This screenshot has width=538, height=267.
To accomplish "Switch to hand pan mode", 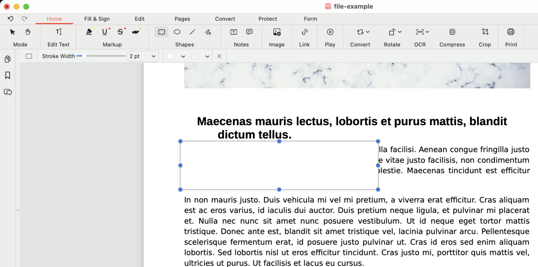I will (x=28, y=32).
